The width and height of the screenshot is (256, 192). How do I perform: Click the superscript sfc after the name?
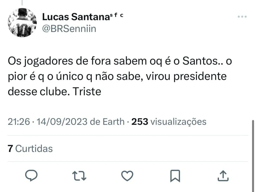point(117,15)
